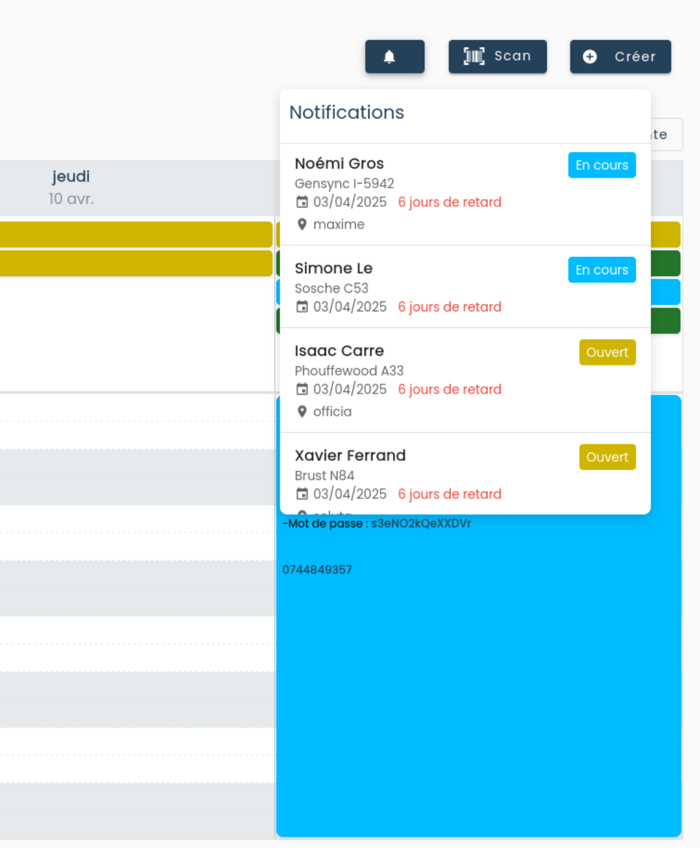The width and height of the screenshot is (700, 848).
Task: Click En cours badge for Simone Le
Action: pos(602,270)
